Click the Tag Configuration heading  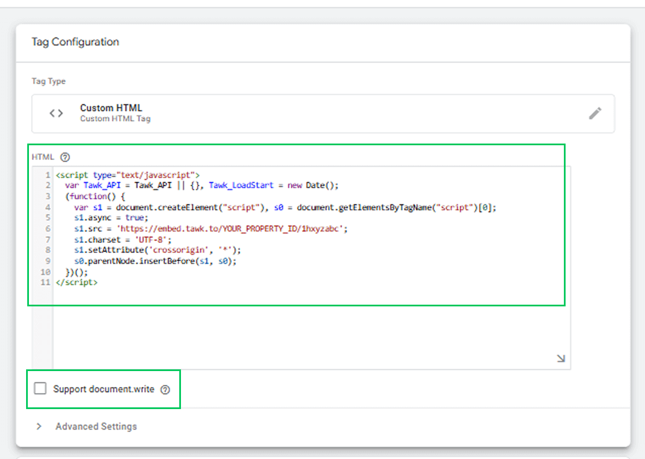[75, 42]
